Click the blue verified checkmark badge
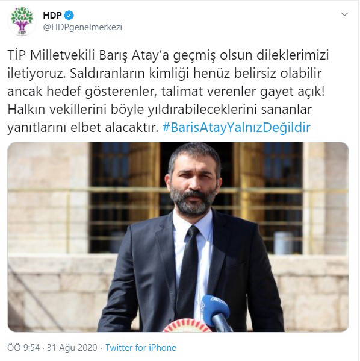The image size is (360, 361). (69, 16)
